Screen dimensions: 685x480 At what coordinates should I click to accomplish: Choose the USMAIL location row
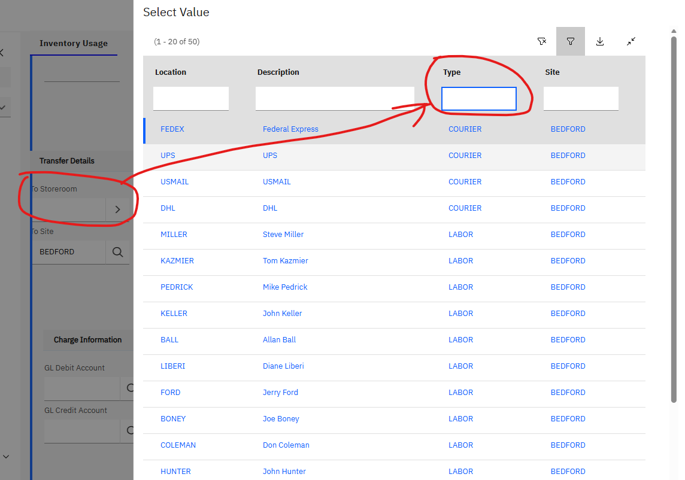pyautogui.click(x=174, y=182)
